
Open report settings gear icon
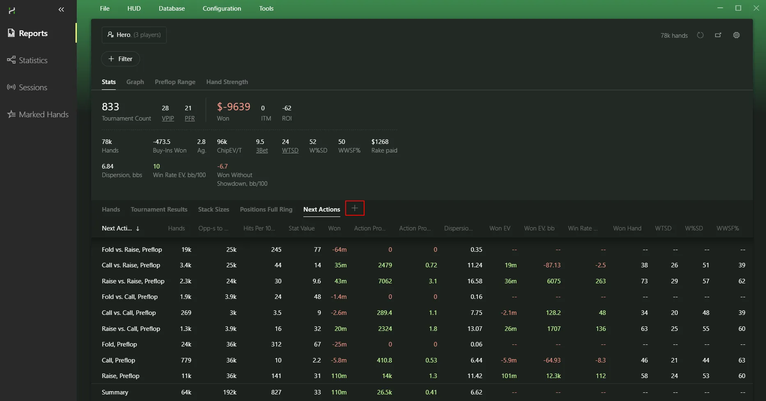(736, 35)
